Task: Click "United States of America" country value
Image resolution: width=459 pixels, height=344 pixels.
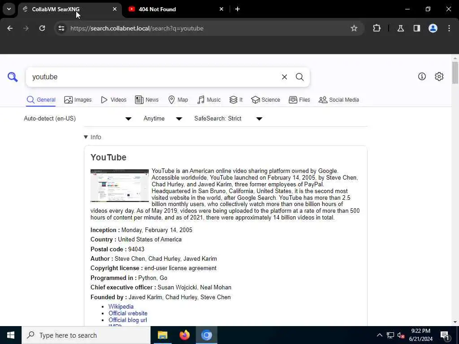Action: click(x=150, y=239)
